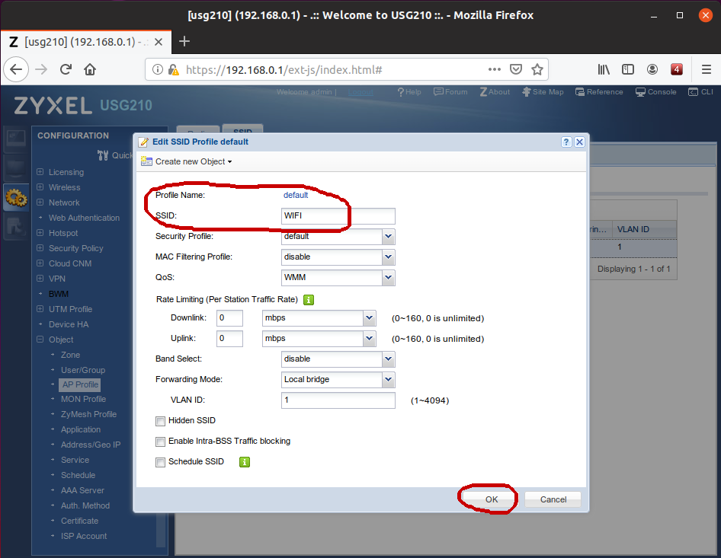
Task: Click the browser Forward arrow
Action: (41, 69)
